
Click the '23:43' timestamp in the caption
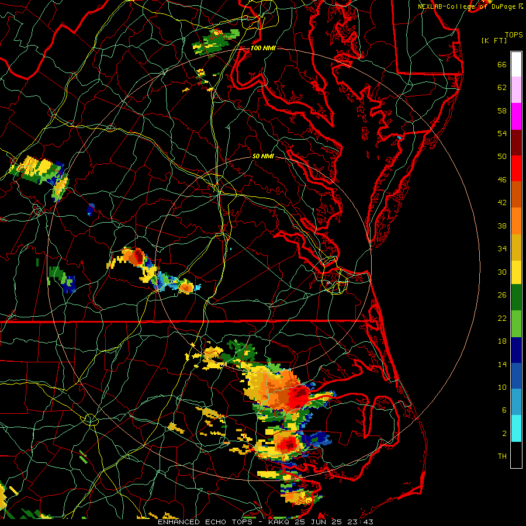(x=361, y=522)
